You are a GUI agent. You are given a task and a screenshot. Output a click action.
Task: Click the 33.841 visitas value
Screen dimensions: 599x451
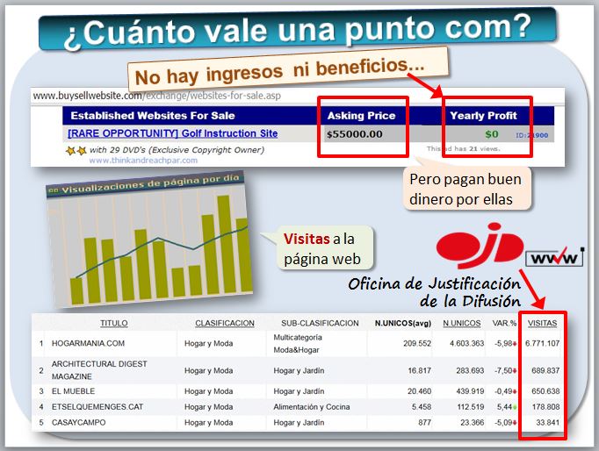pyautogui.click(x=547, y=422)
